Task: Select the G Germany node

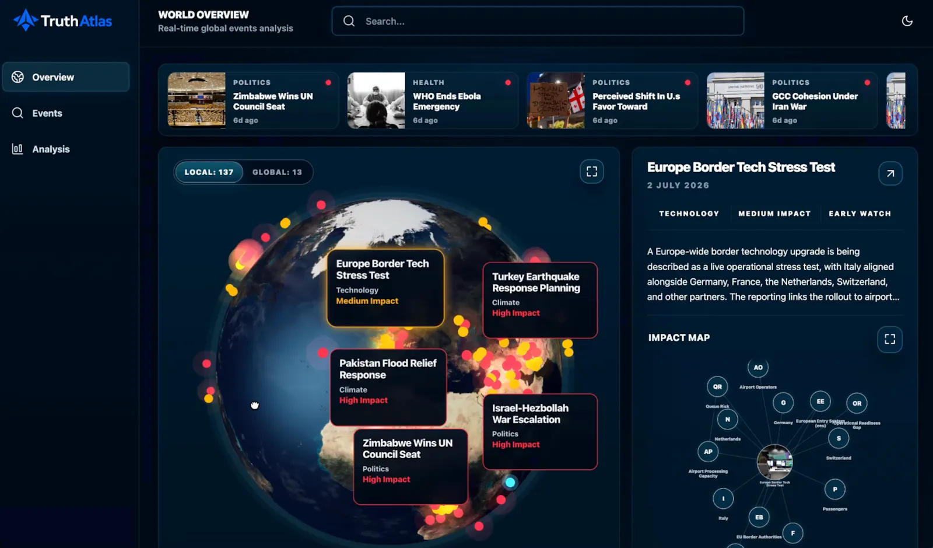Action: tap(783, 403)
